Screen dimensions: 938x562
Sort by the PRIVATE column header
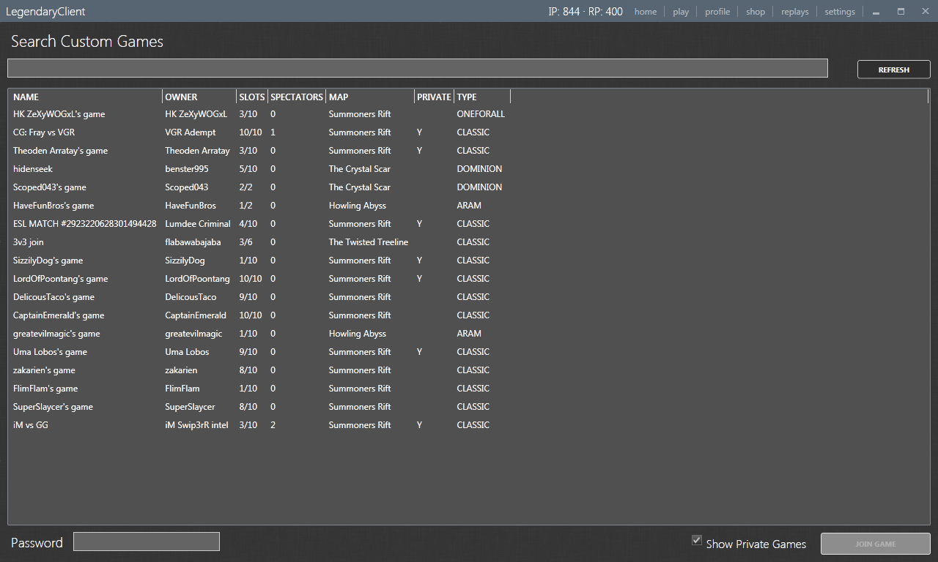(x=434, y=97)
